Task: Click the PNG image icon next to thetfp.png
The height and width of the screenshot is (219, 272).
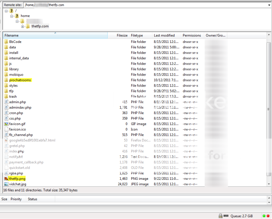Action: pyautogui.click(x=5, y=178)
